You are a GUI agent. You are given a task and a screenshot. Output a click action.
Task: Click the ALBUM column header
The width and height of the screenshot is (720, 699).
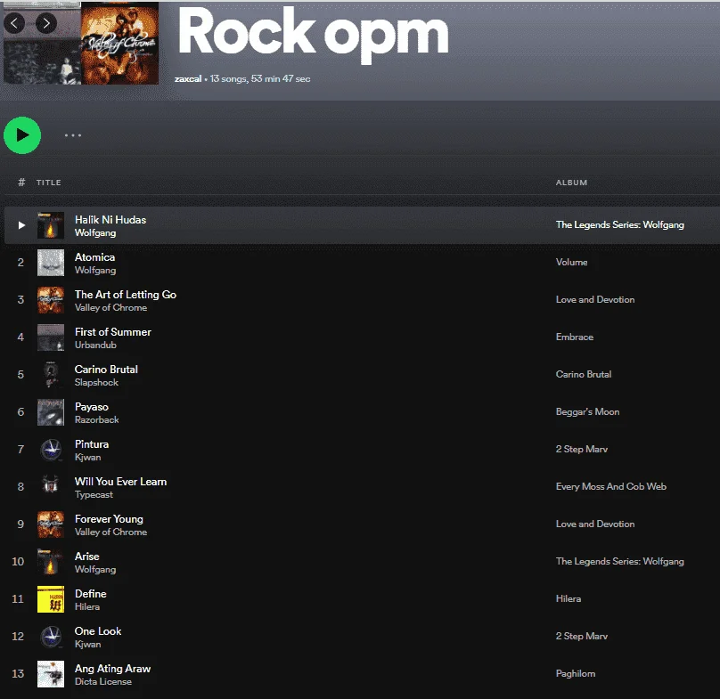(571, 183)
